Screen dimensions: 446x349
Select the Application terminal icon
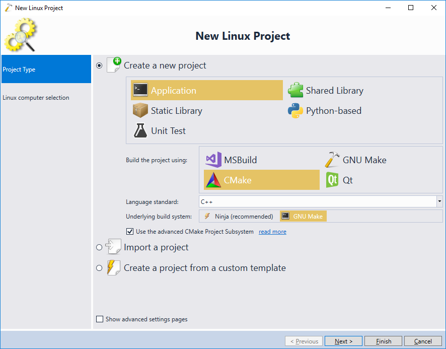pyautogui.click(x=140, y=90)
